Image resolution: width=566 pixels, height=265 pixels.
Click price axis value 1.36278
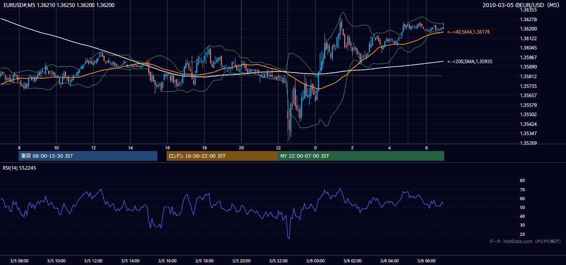click(x=528, y=19)
